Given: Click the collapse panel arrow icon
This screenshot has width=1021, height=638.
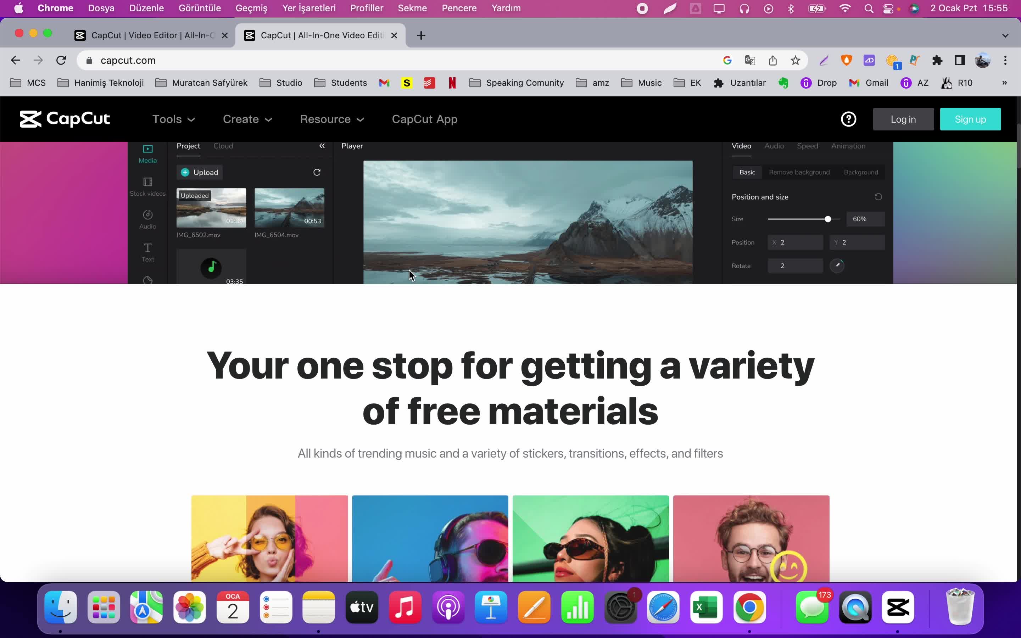Looking at the screenshot, I should point(322,145).
